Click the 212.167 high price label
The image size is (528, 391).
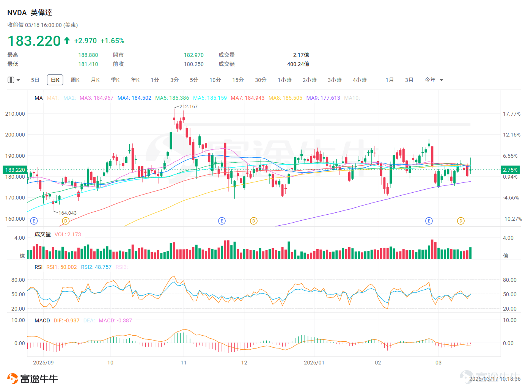(189, 107)
